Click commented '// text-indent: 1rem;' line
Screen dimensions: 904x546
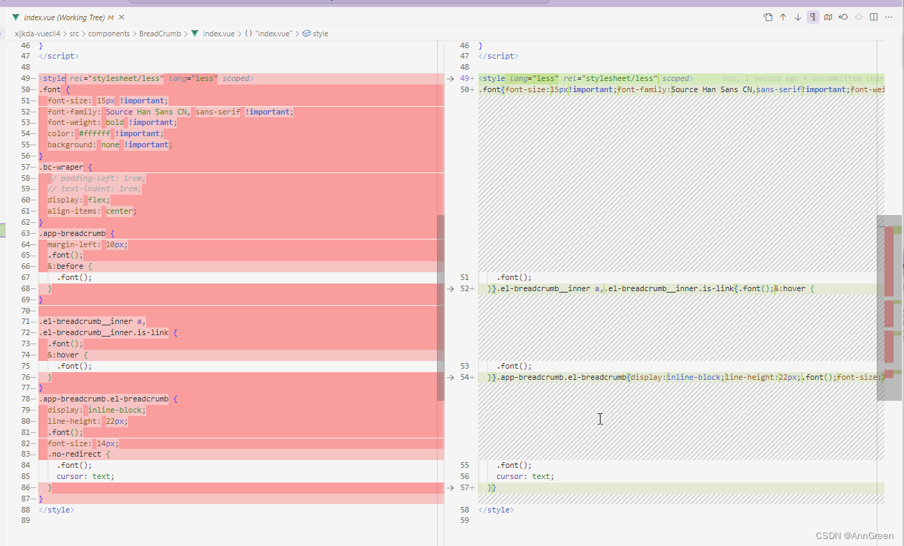(x=94, y=189)
